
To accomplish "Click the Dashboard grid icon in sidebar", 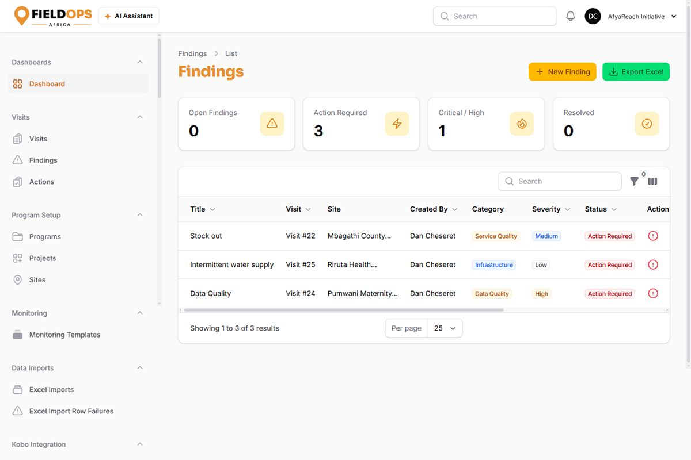I will pos(18,84).
